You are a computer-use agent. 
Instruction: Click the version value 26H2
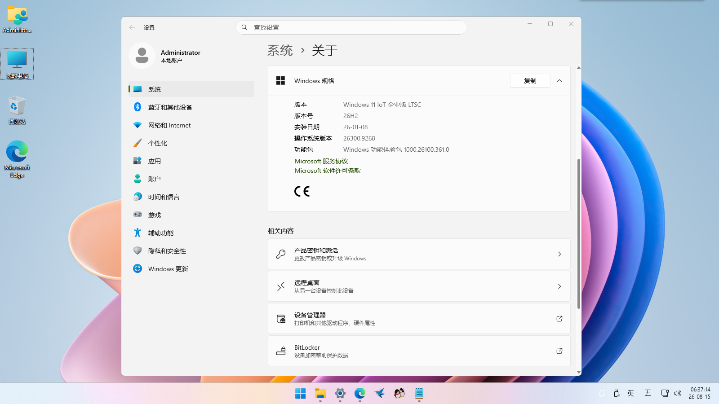[x=351, y=116]
